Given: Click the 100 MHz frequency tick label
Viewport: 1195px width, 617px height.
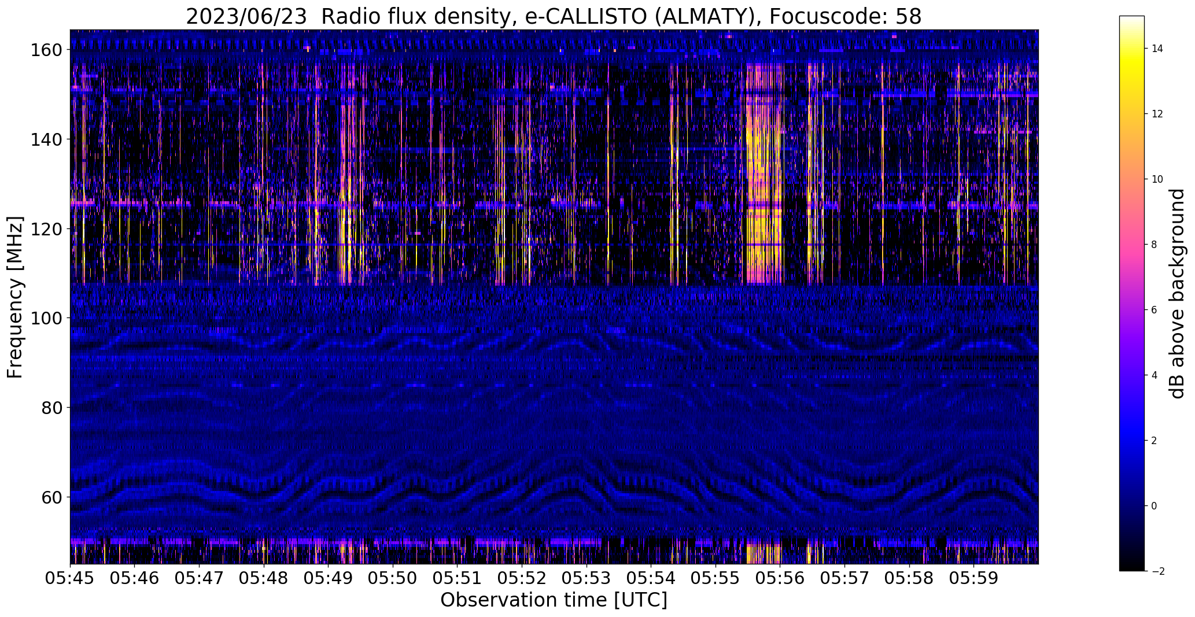Looking at the screenshot, I should point(46,318).
